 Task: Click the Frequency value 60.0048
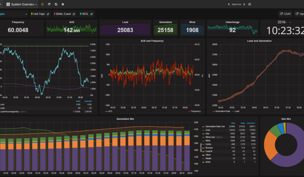click(x=18, y=30)
